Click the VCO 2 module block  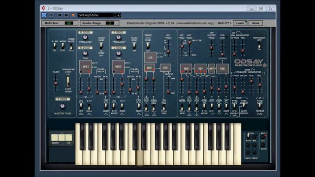(118, 66)
